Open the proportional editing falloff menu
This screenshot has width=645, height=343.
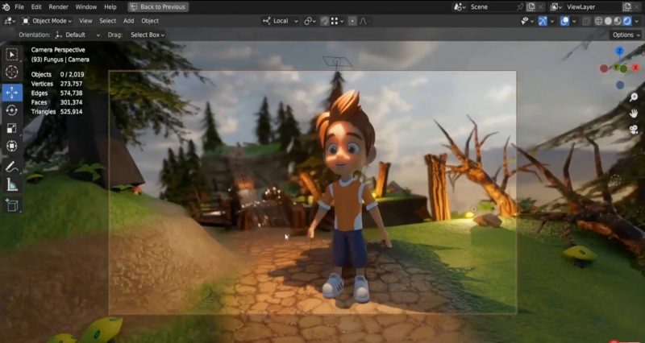(x=364, y=21)
